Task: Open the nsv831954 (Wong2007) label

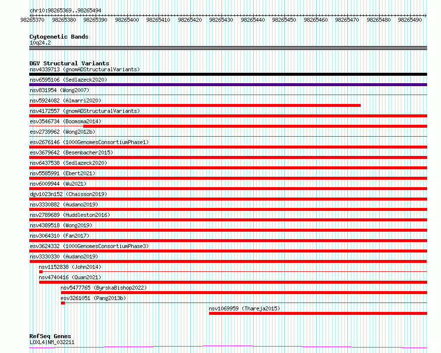Action: click(59, 90)
